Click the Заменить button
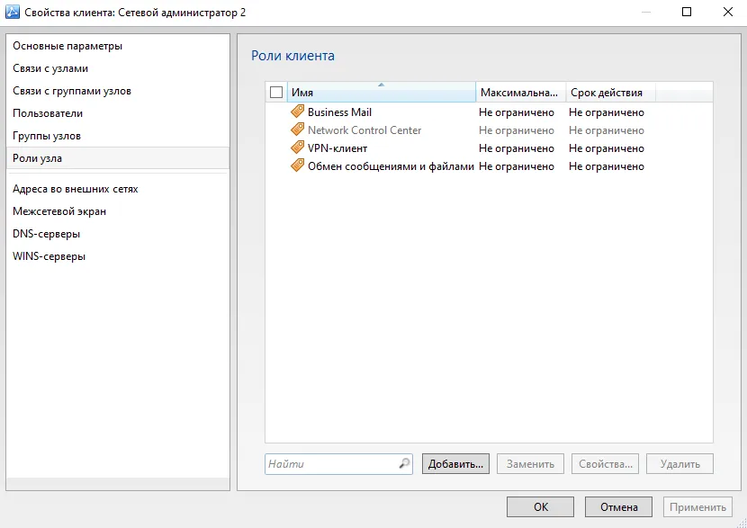747x528 pixels. point(530,464)
